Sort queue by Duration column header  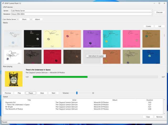tap(150, 100)
